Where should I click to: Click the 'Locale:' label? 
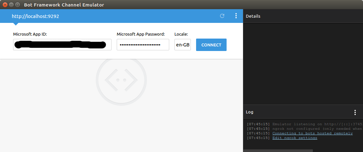coord(181,34)
